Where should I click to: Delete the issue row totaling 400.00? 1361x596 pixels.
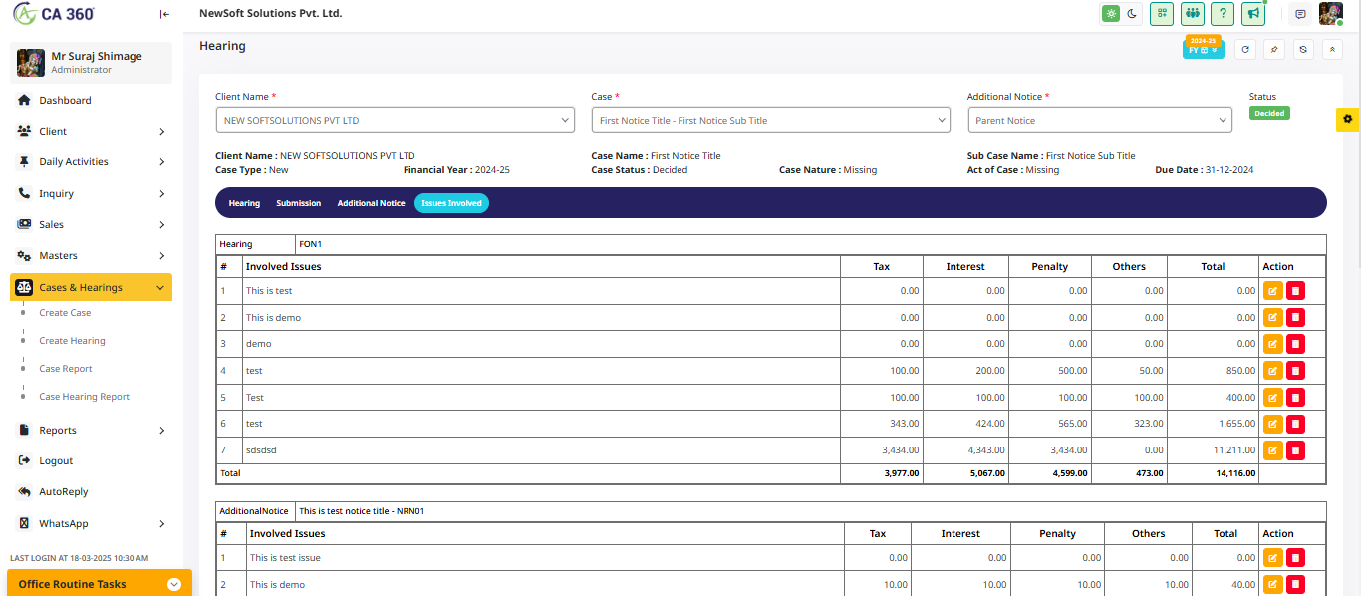(1295, 398)
